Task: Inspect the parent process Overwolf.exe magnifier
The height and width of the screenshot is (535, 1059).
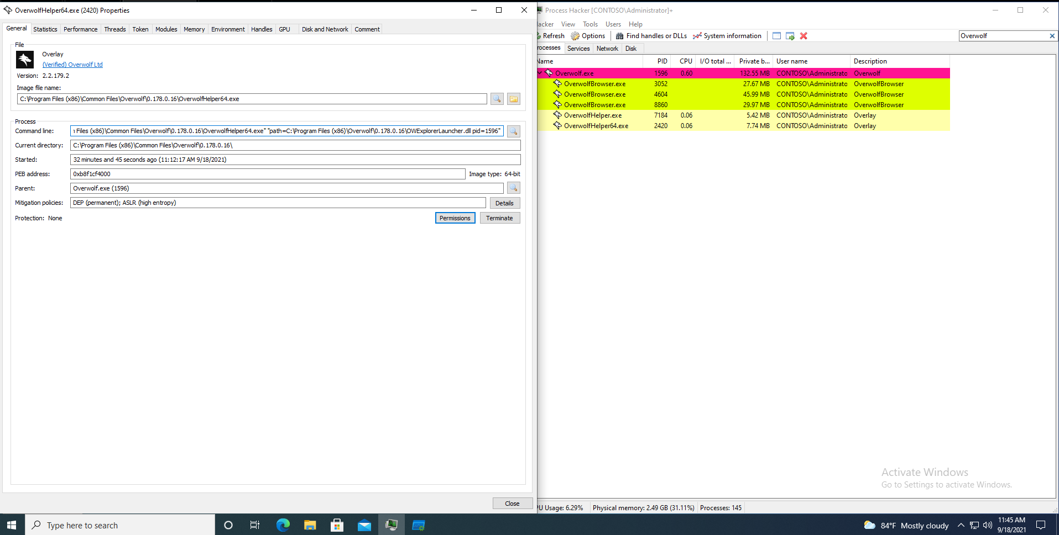Action: click(x=514, y=188)
